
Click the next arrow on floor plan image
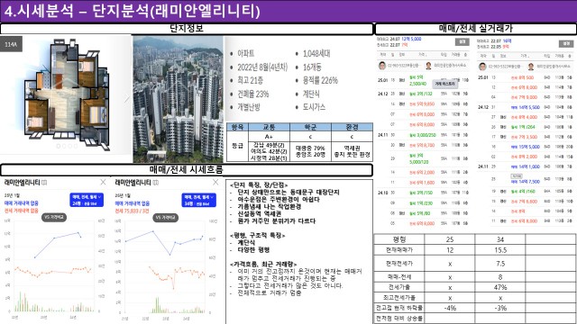[127, 98]
